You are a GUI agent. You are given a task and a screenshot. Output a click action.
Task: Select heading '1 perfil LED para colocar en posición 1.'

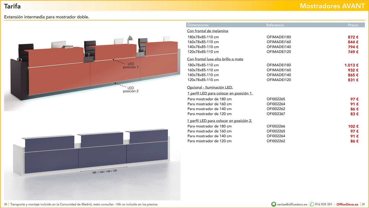coord(220,93)
